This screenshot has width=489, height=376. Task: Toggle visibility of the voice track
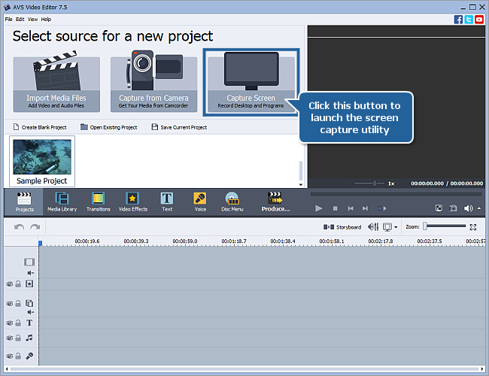(10, 356)
